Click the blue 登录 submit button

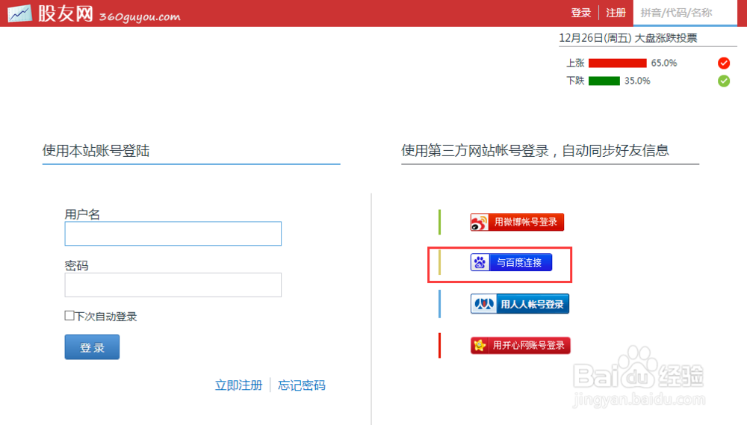pyautogui.click(x=92, y=347)
